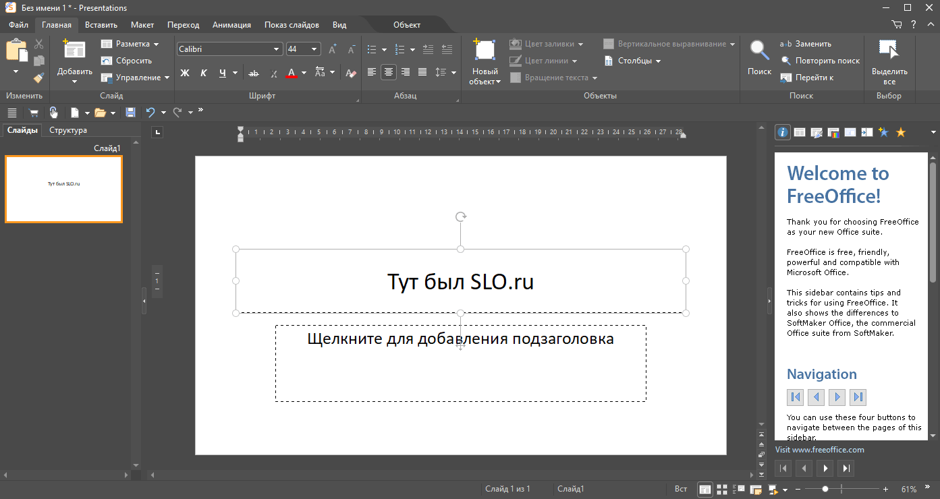Image resolution: width=940 pixels, height=499 pixels.
Task: Click the touch mode hand icon
Action: (53, 112)
